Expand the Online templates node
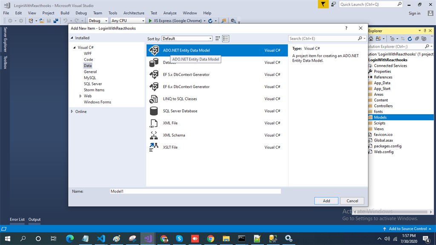436x245 pixels. point(72,112)
